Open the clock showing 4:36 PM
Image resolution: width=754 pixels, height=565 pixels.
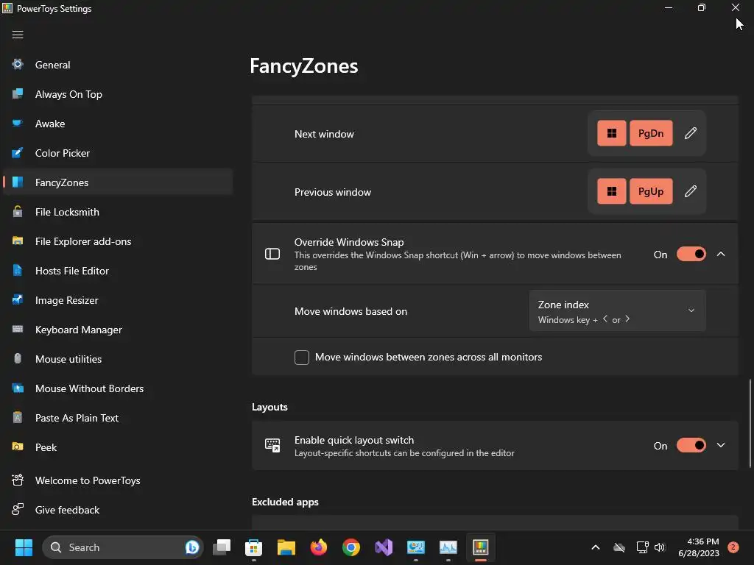point(699,547)
